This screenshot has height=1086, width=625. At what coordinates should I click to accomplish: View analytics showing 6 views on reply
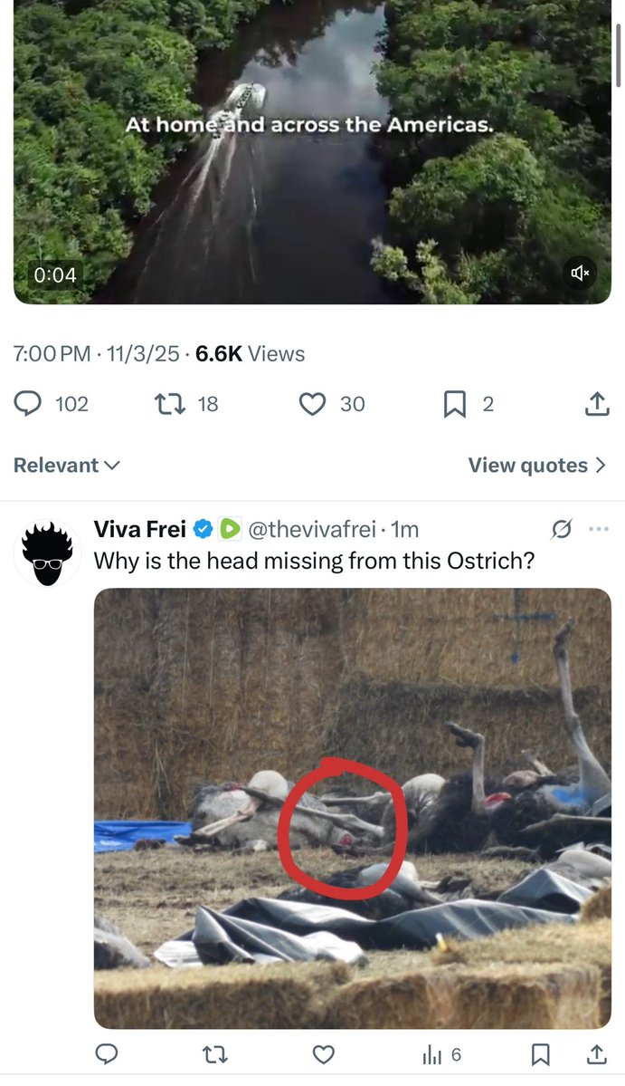[441, 1054]
